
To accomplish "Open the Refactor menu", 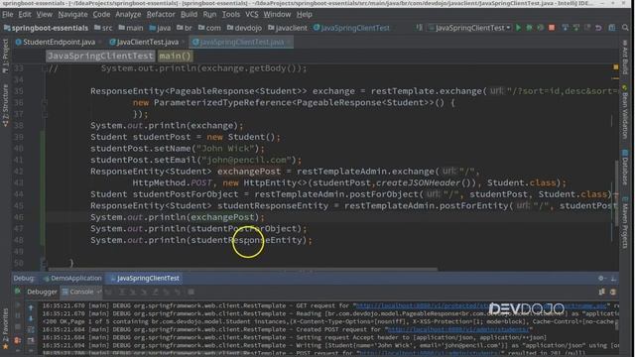I will click(161, 14).
